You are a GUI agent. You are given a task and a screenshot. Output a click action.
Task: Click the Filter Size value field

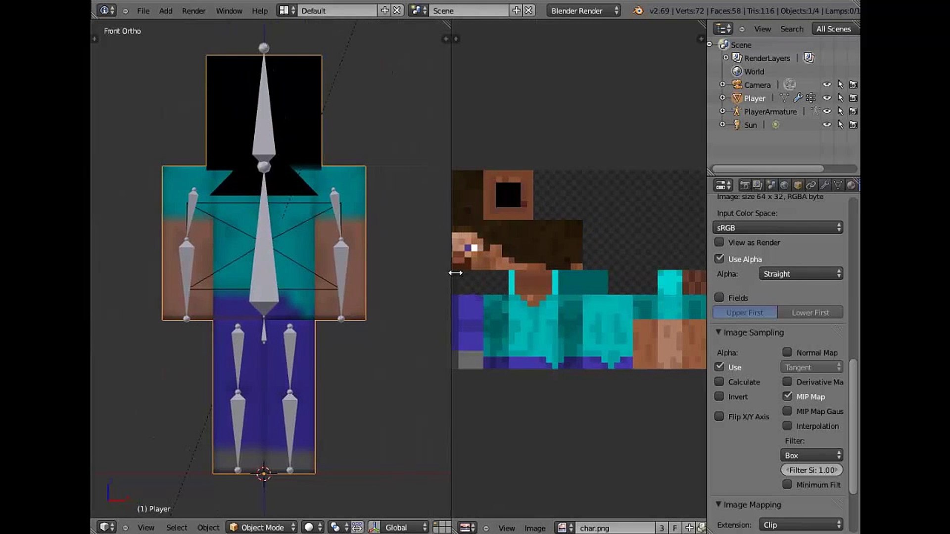tap(811, 470)
